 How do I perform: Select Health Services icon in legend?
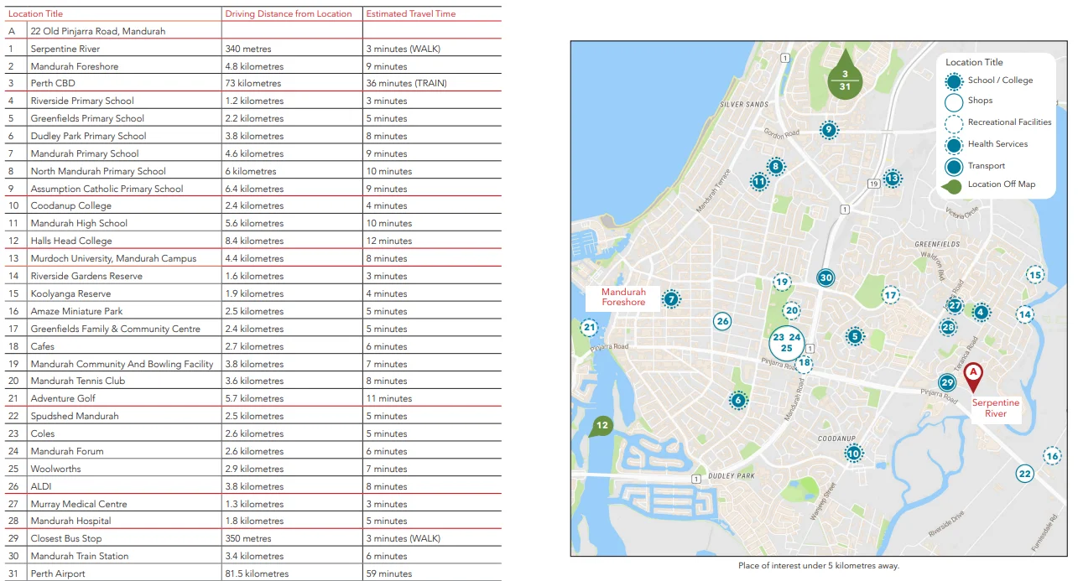(x=953, y=144)
